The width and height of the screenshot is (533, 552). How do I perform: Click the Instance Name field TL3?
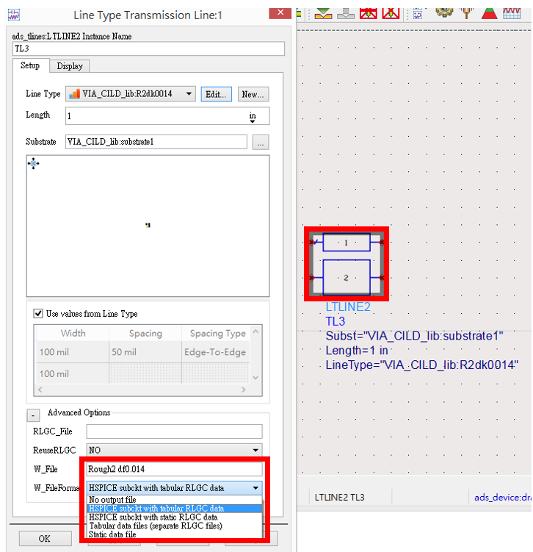[x=148, y=49]
